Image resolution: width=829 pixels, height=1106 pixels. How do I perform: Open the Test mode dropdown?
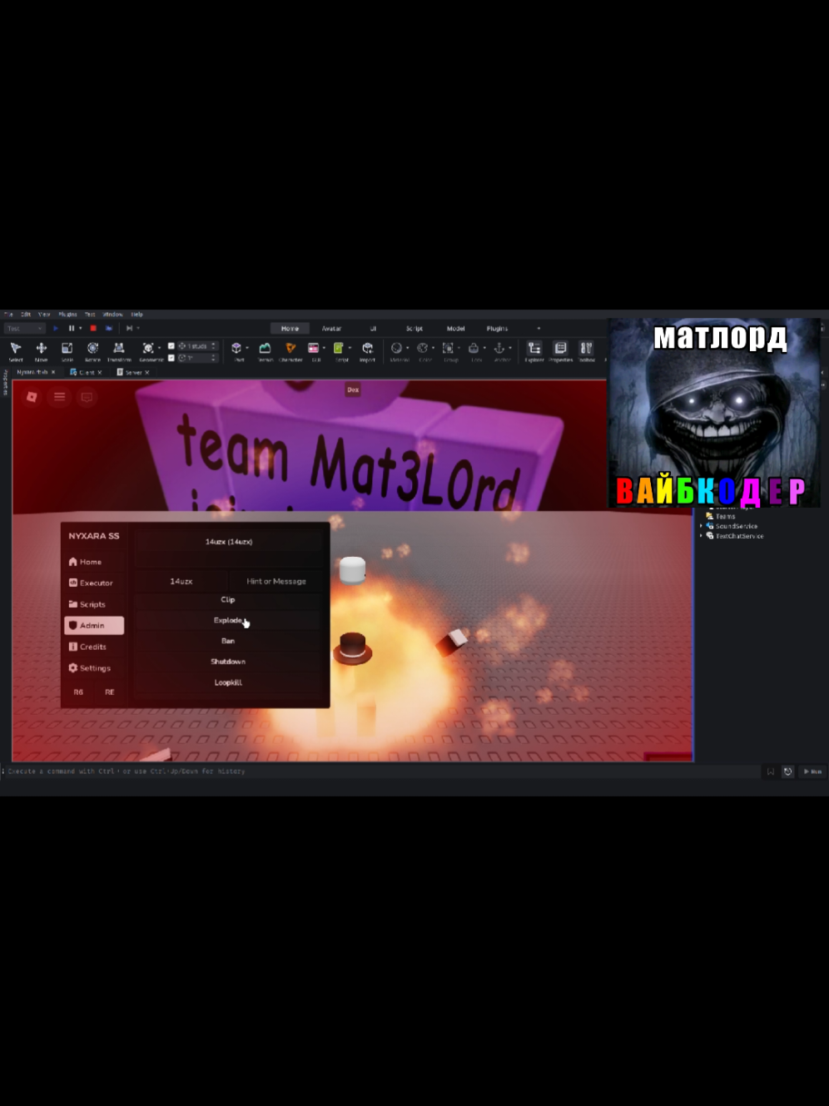tap(24, 329)
